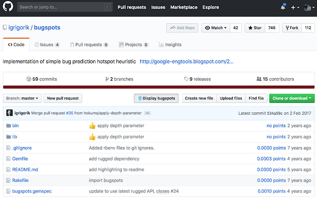
Task: Switch to the Insights tab
Action: tap(170, 45)
